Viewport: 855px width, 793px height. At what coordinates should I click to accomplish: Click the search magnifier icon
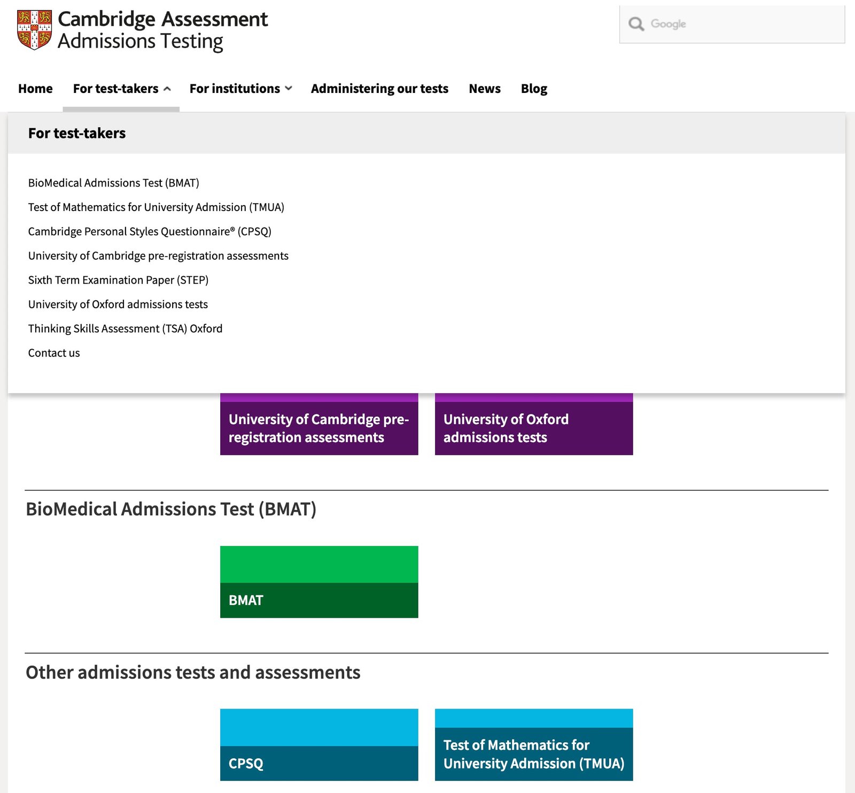click(x=636, y=24)
